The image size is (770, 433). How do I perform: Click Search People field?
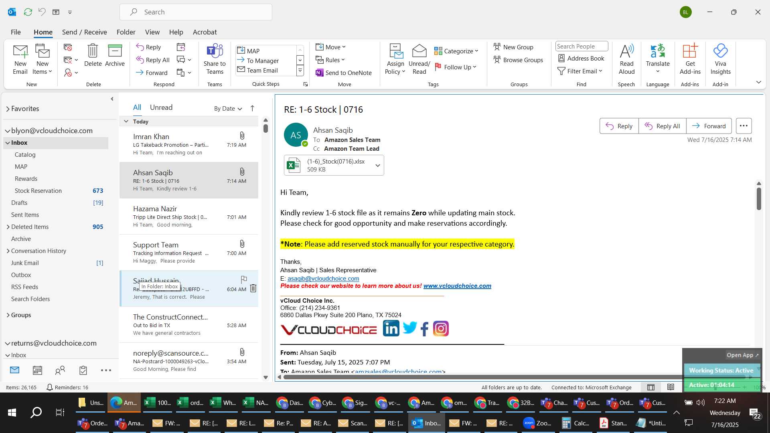582,47
